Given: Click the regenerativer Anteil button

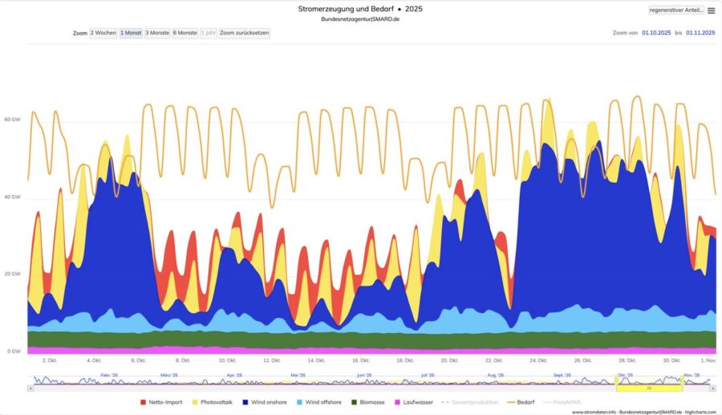Looking at the screenshot, I should 676,10.
